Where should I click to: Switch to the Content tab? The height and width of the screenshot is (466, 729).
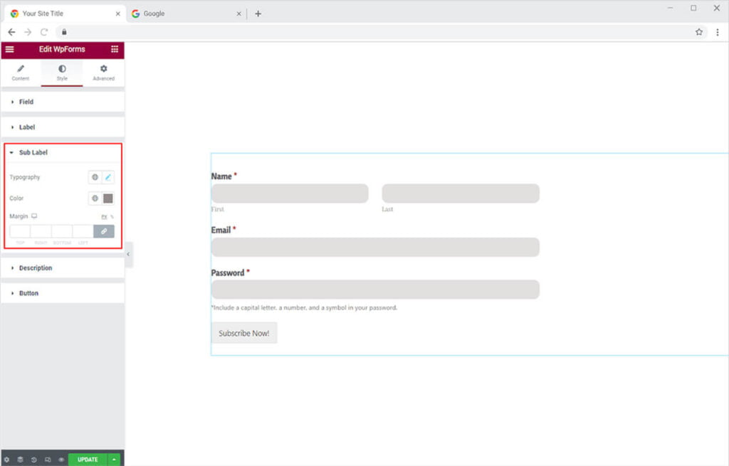21,73
